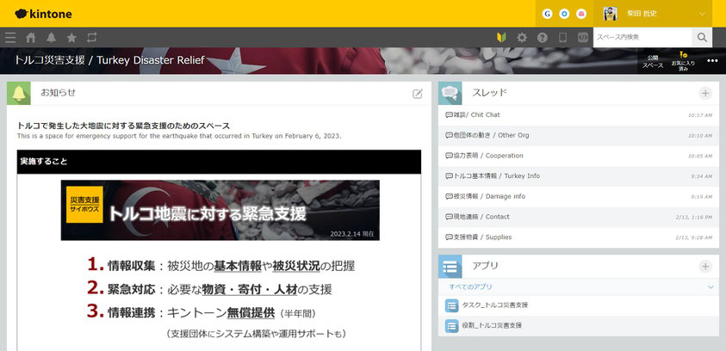Open the hamburger menu icon
The height and width of the screenshot is (351, 726).
coord(10,38)
